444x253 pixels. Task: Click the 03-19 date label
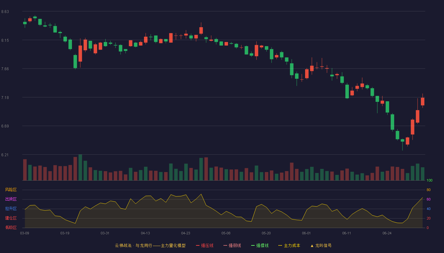click(x=65, y=233)
